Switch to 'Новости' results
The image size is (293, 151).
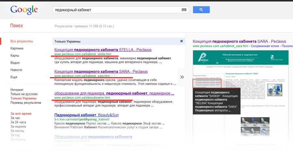16,70
